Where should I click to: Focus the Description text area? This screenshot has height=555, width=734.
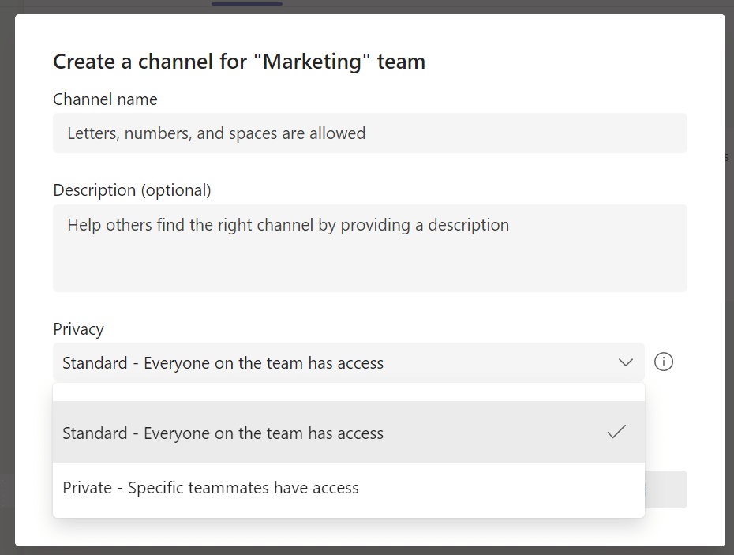click(x=370, y=248)
